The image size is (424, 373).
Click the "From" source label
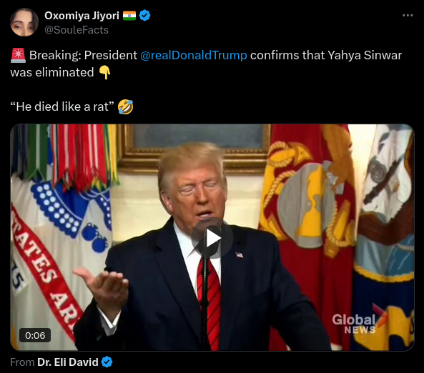22,362
